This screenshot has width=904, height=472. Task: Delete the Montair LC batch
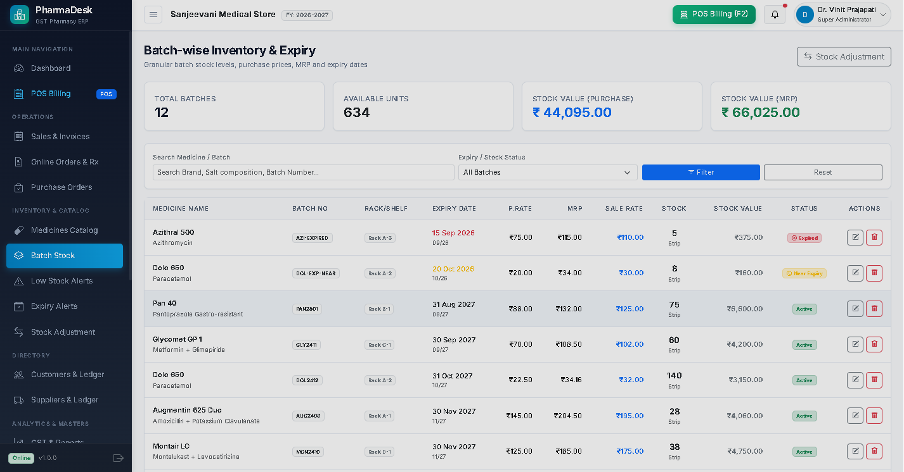click(874, 451)
